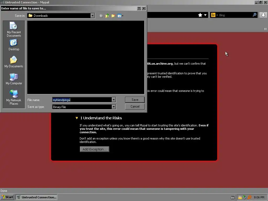This screenshot has height=201, width=268.
Task: Click the Add Exception button
Action: (94, 149)
